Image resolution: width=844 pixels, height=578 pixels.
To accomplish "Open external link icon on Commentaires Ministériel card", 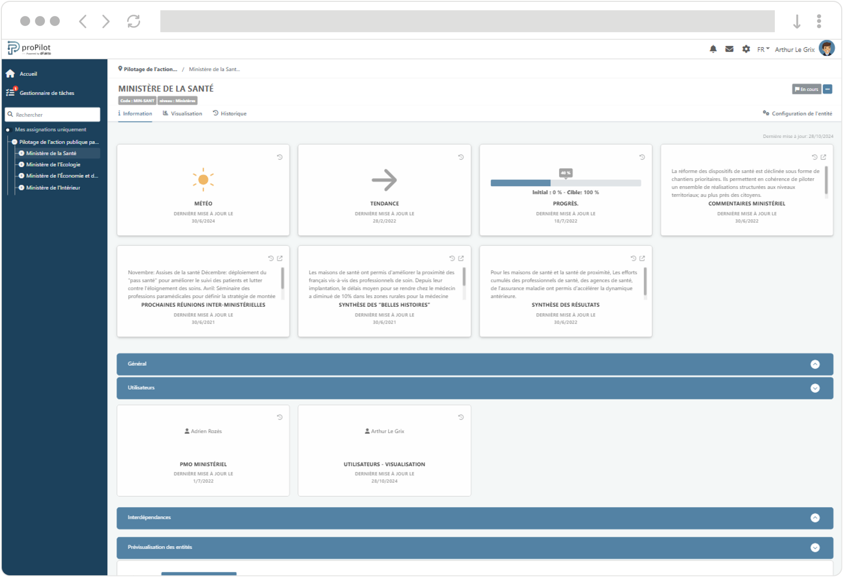I will click(x=824, y=157).
